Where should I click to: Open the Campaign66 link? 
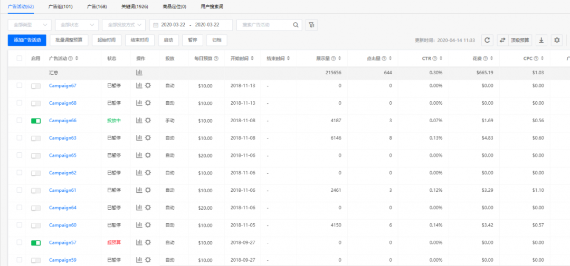(x=62, y=120)
